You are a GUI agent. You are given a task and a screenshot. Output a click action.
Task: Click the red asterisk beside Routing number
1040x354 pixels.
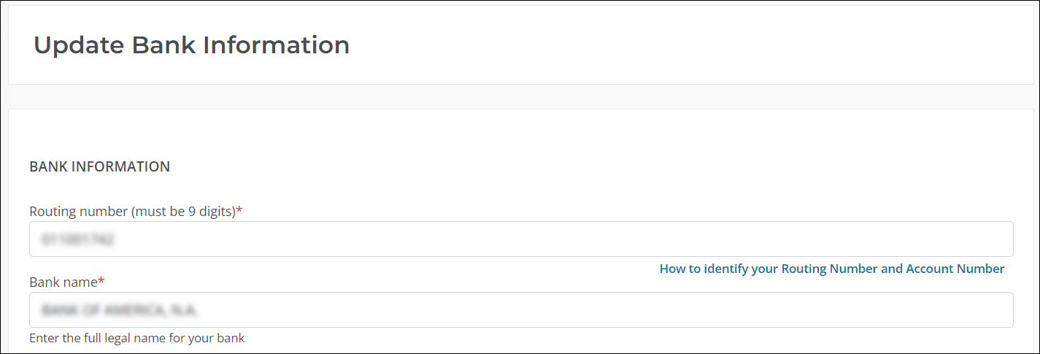[239, 210]
